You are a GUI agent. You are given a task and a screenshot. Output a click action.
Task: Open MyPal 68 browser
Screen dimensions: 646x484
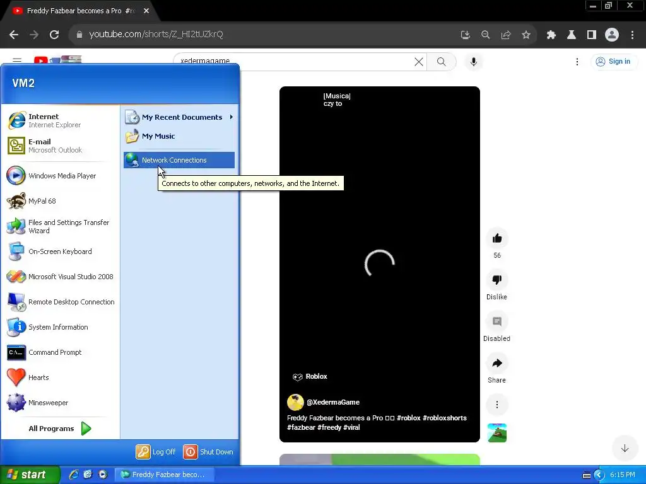[60, 201]
